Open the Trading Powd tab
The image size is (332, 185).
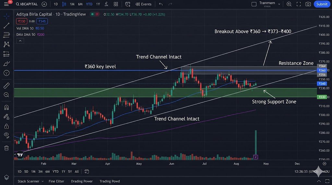110,181
